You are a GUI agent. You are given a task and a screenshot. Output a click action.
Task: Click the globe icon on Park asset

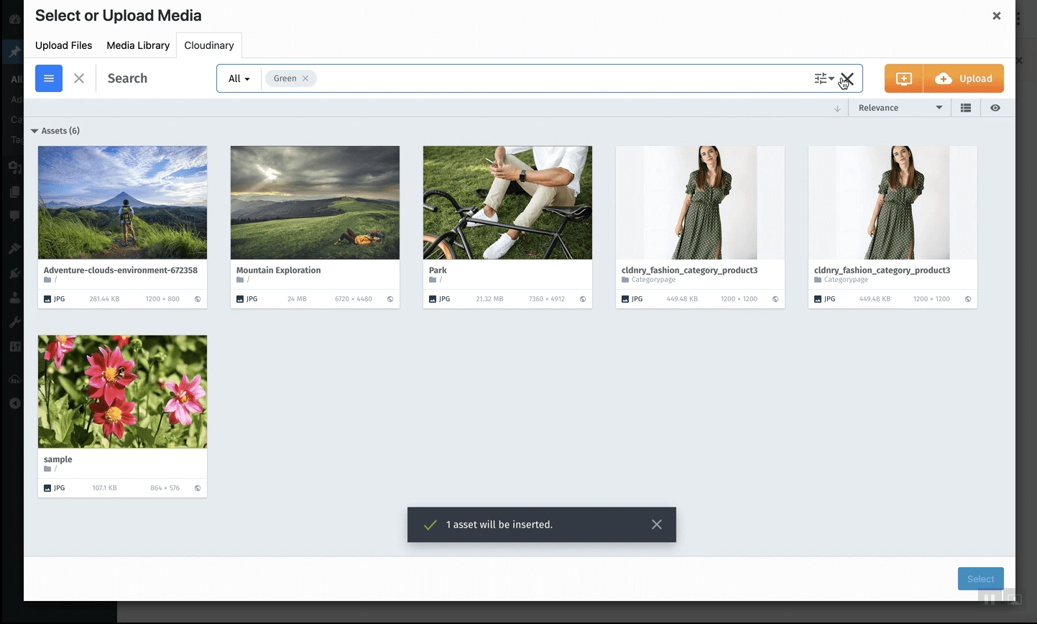[x=583, y=299]
